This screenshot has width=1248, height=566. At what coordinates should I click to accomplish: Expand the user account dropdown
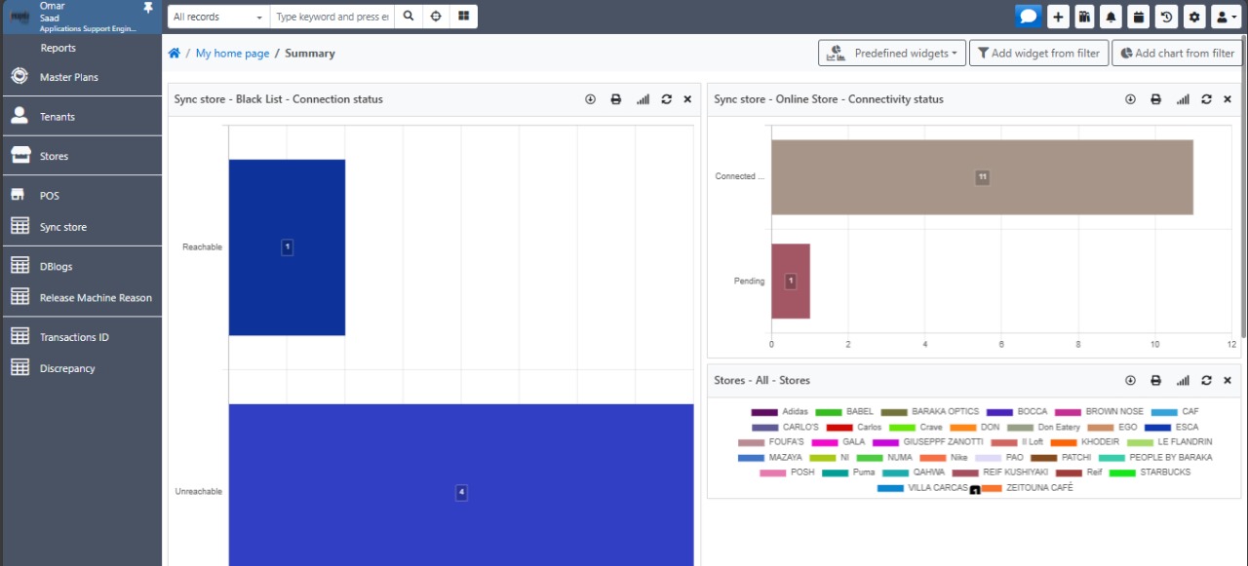coord(1225,17)
